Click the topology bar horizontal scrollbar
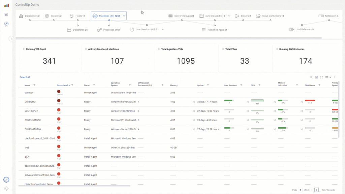The height and width of the screenshot is (194, 345). [168, 38]
